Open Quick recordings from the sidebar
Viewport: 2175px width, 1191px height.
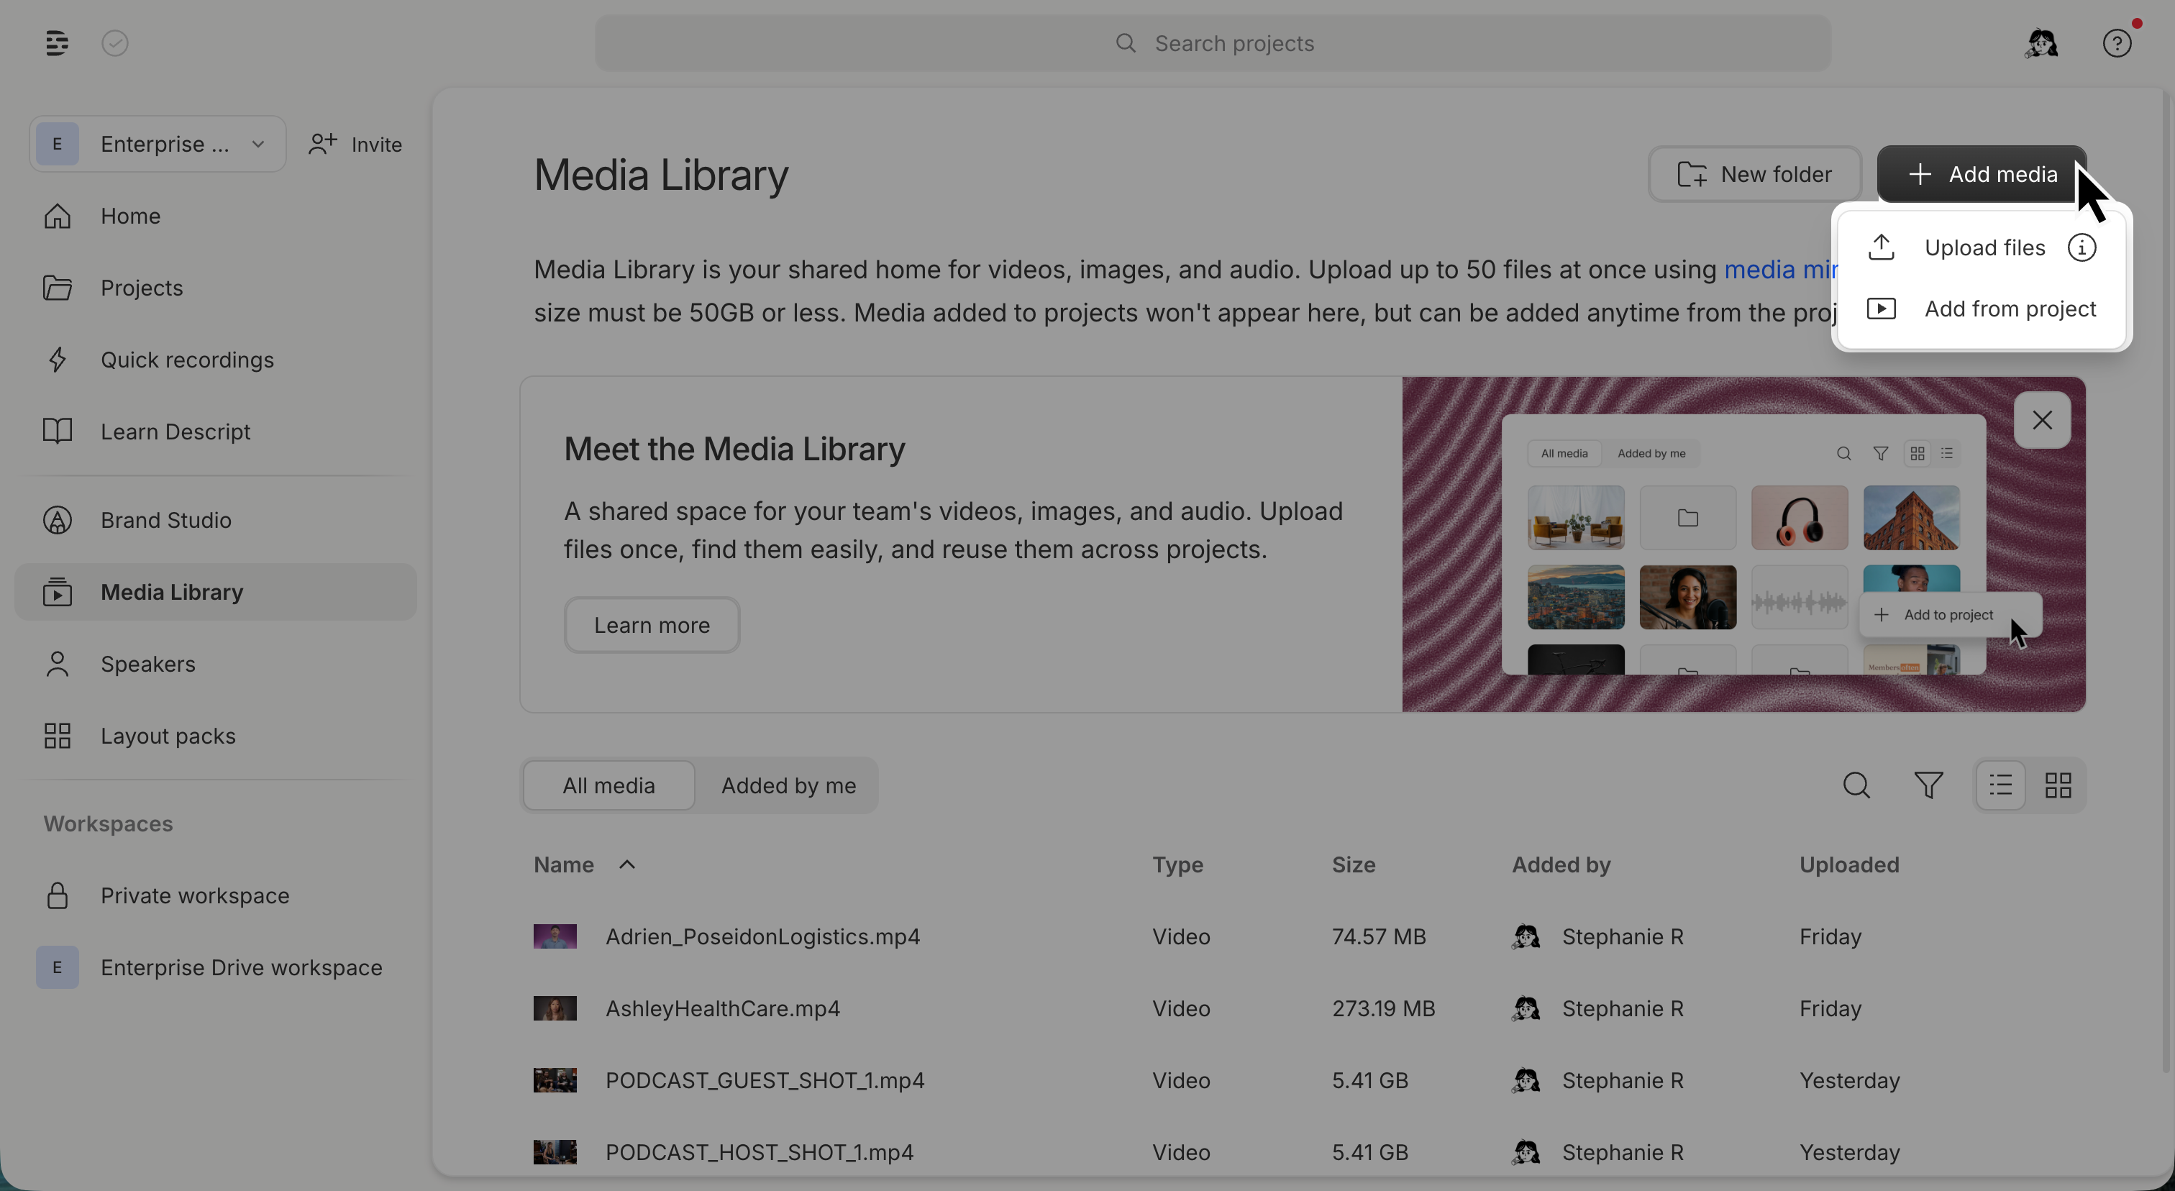tap(186, 360)
